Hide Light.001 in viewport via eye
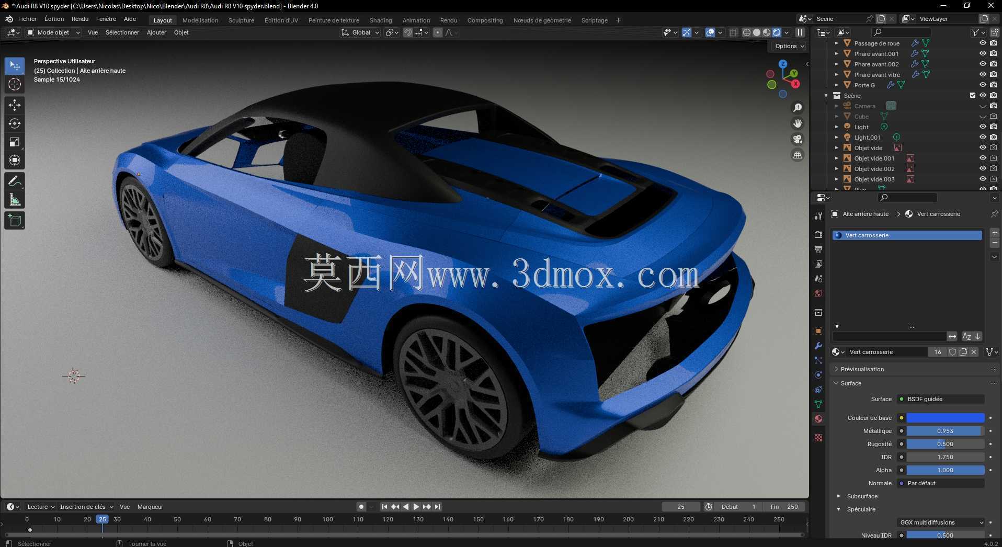 [983, 137]
